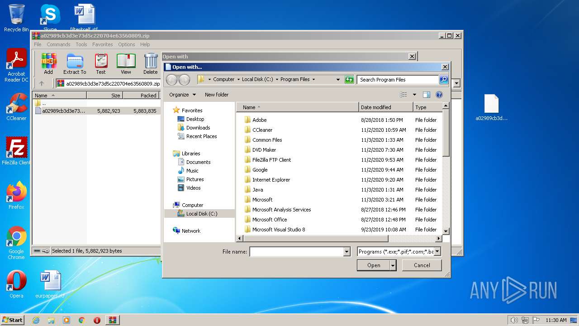Click Internet Explorer icon in taskbar
579x326 pixels.
pos(36,320)
